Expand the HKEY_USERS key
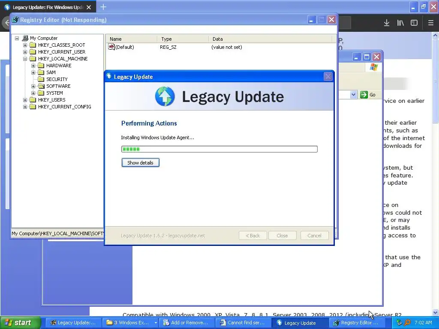 (25, 100)
